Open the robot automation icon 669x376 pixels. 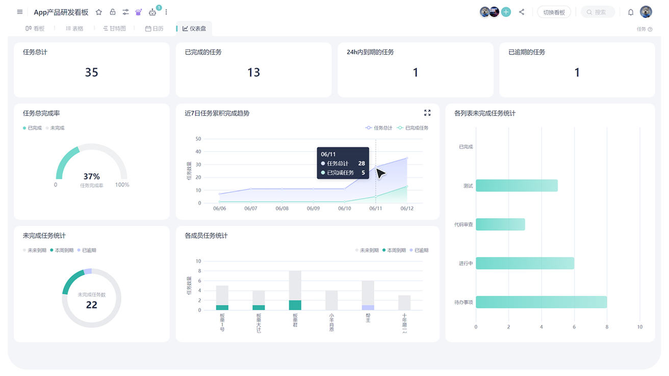(x=152, y=12)
